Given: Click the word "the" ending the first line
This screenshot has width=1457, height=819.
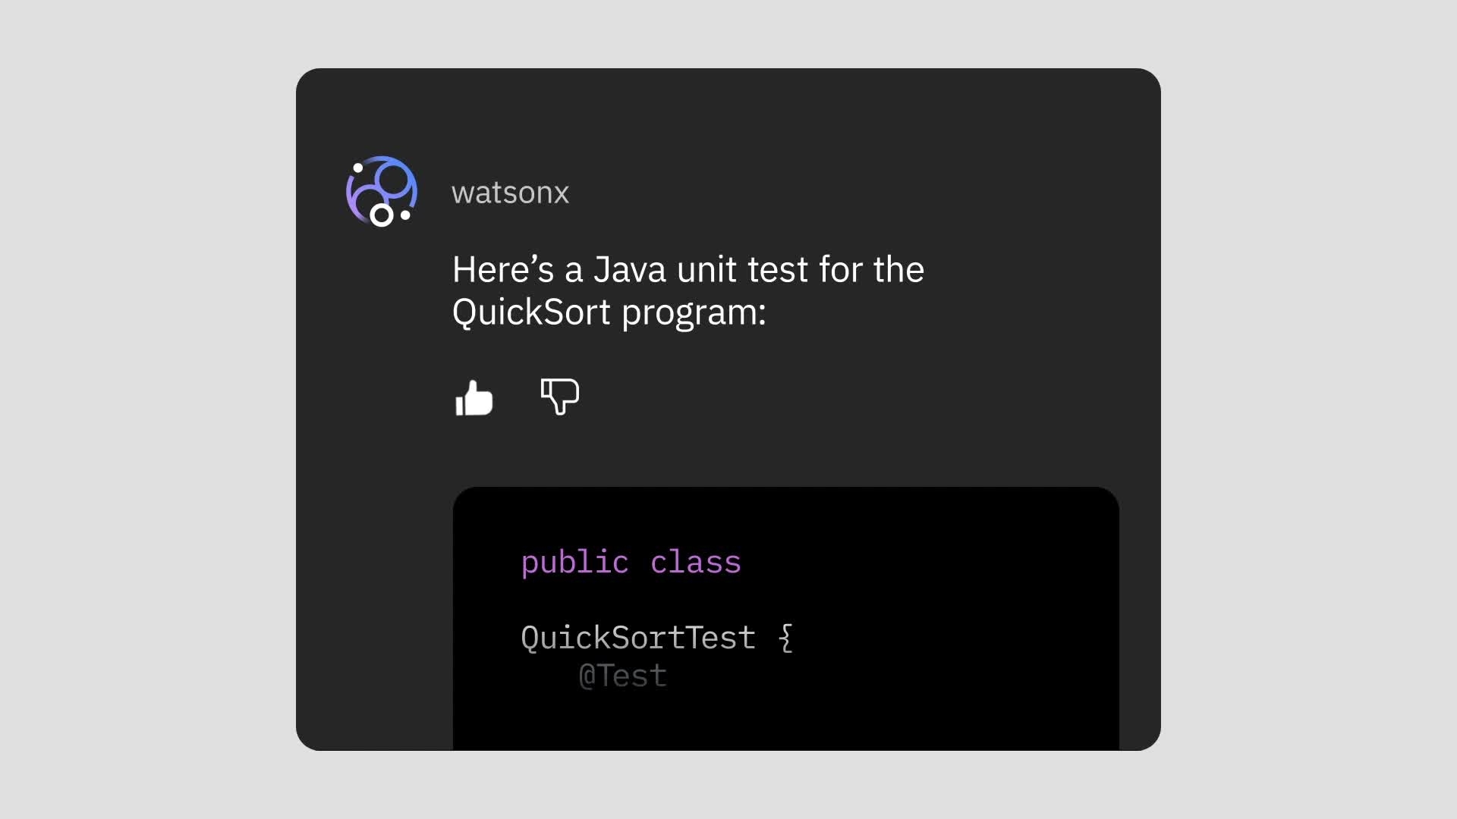Looking at the screenshot, I should pos(898,270).
